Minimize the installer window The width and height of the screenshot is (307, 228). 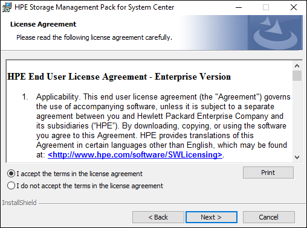(x=239, y=7)
